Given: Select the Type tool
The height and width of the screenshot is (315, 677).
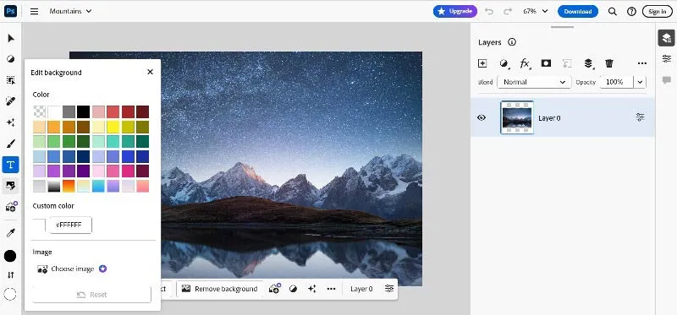Looking at the screenshot, I should (x=11, y=165).
